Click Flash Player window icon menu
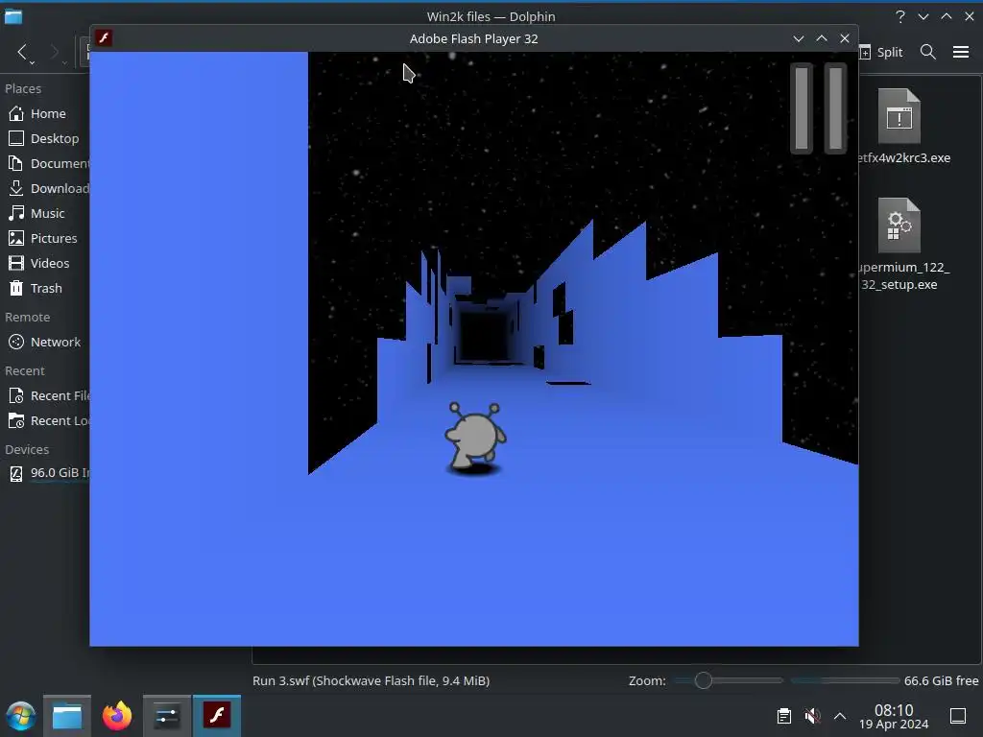The width and height of the screenshot is (983, 737). [x=104, y=38]
